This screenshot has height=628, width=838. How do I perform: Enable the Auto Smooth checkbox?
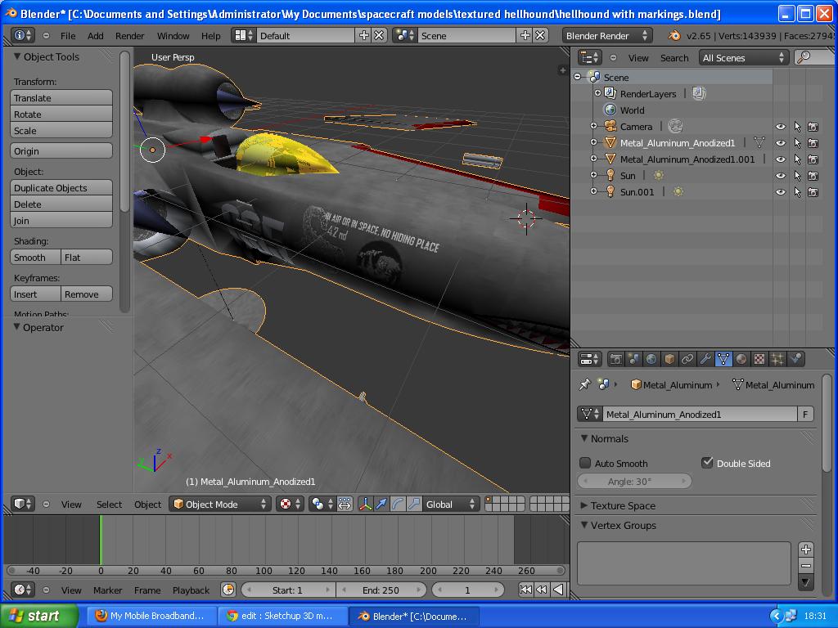586,463
